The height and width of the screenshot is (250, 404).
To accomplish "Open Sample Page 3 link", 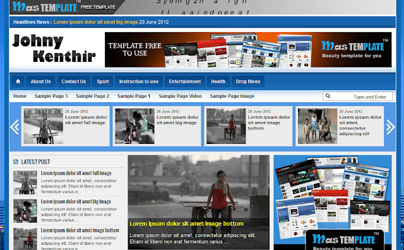I will coord(51,96).
